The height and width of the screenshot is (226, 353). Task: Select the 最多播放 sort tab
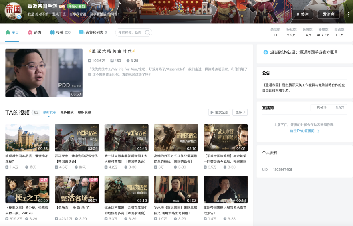(67, 112)
